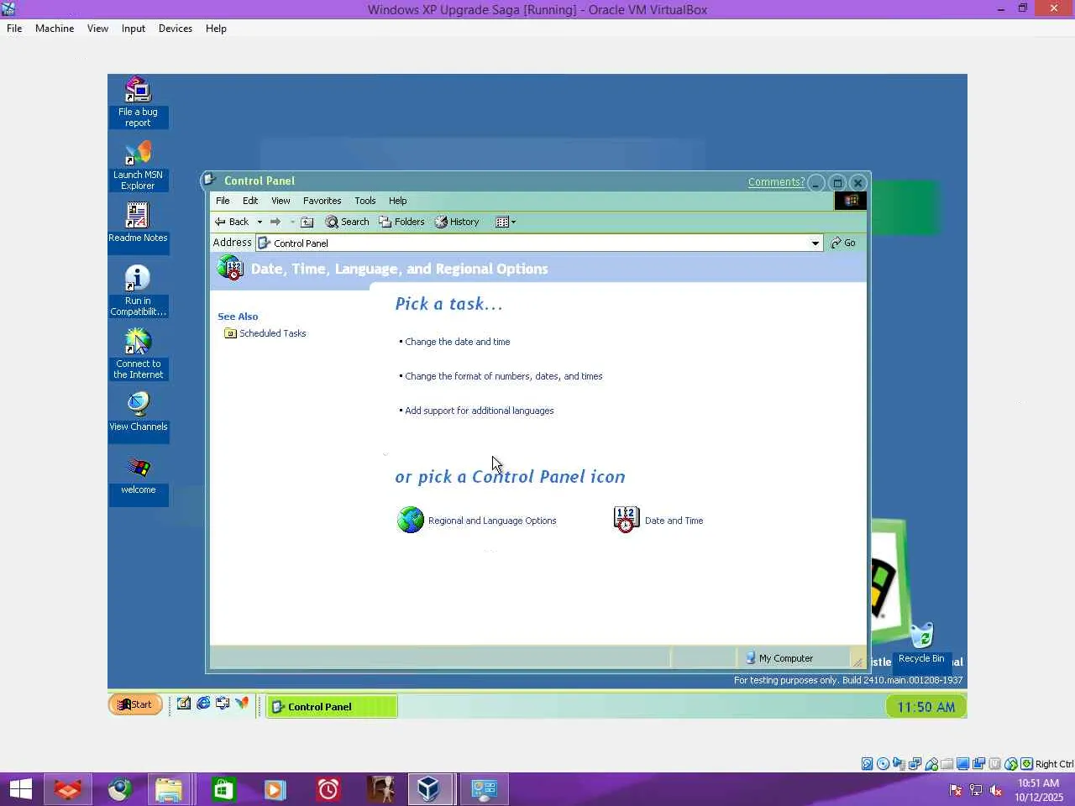Click the VirtualBox audio indicator

pyautogui.click(x=899, y=764)
